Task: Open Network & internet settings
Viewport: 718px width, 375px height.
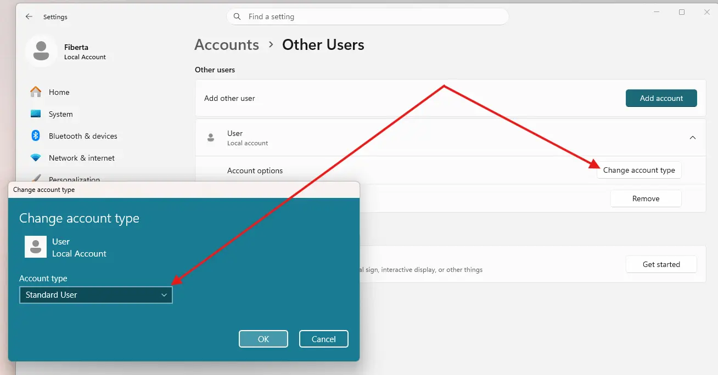Action: 81,158
